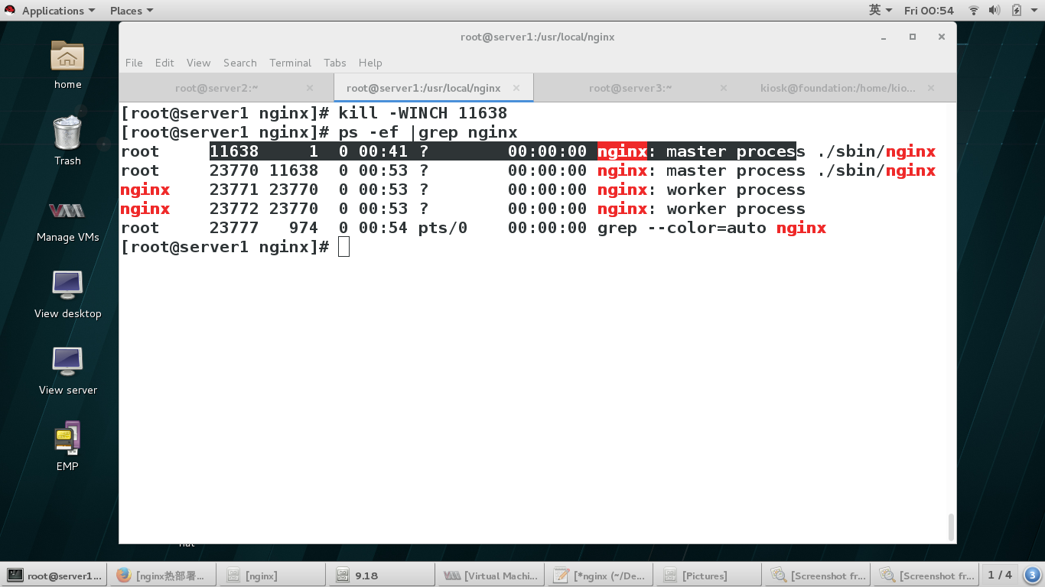Open the second Screenshot taskbar item
Viewport: 1045px width, 587px height.
point(927,576)
